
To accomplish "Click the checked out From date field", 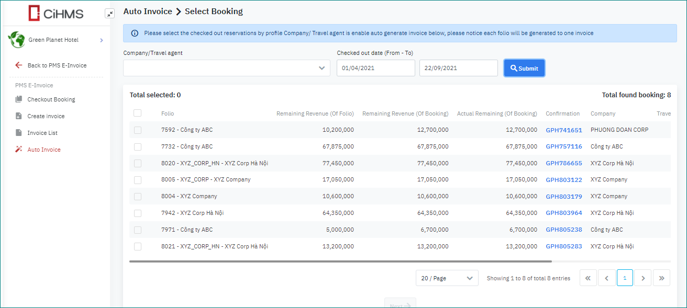I will coord(375,68).
